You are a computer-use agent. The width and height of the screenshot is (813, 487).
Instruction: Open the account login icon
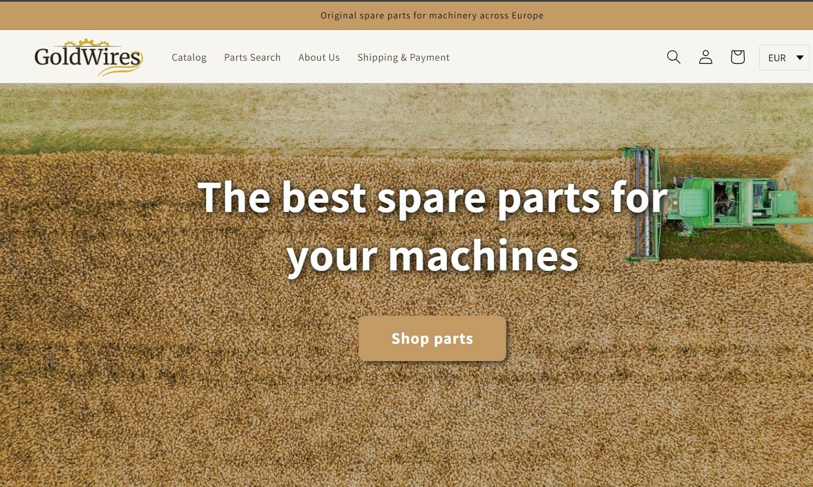point(705,57)
